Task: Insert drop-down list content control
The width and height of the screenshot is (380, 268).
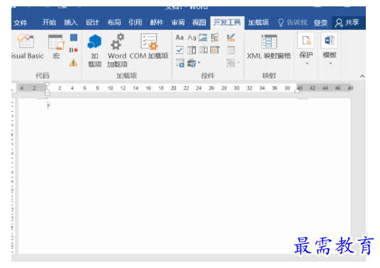Action: click(203, 50)
